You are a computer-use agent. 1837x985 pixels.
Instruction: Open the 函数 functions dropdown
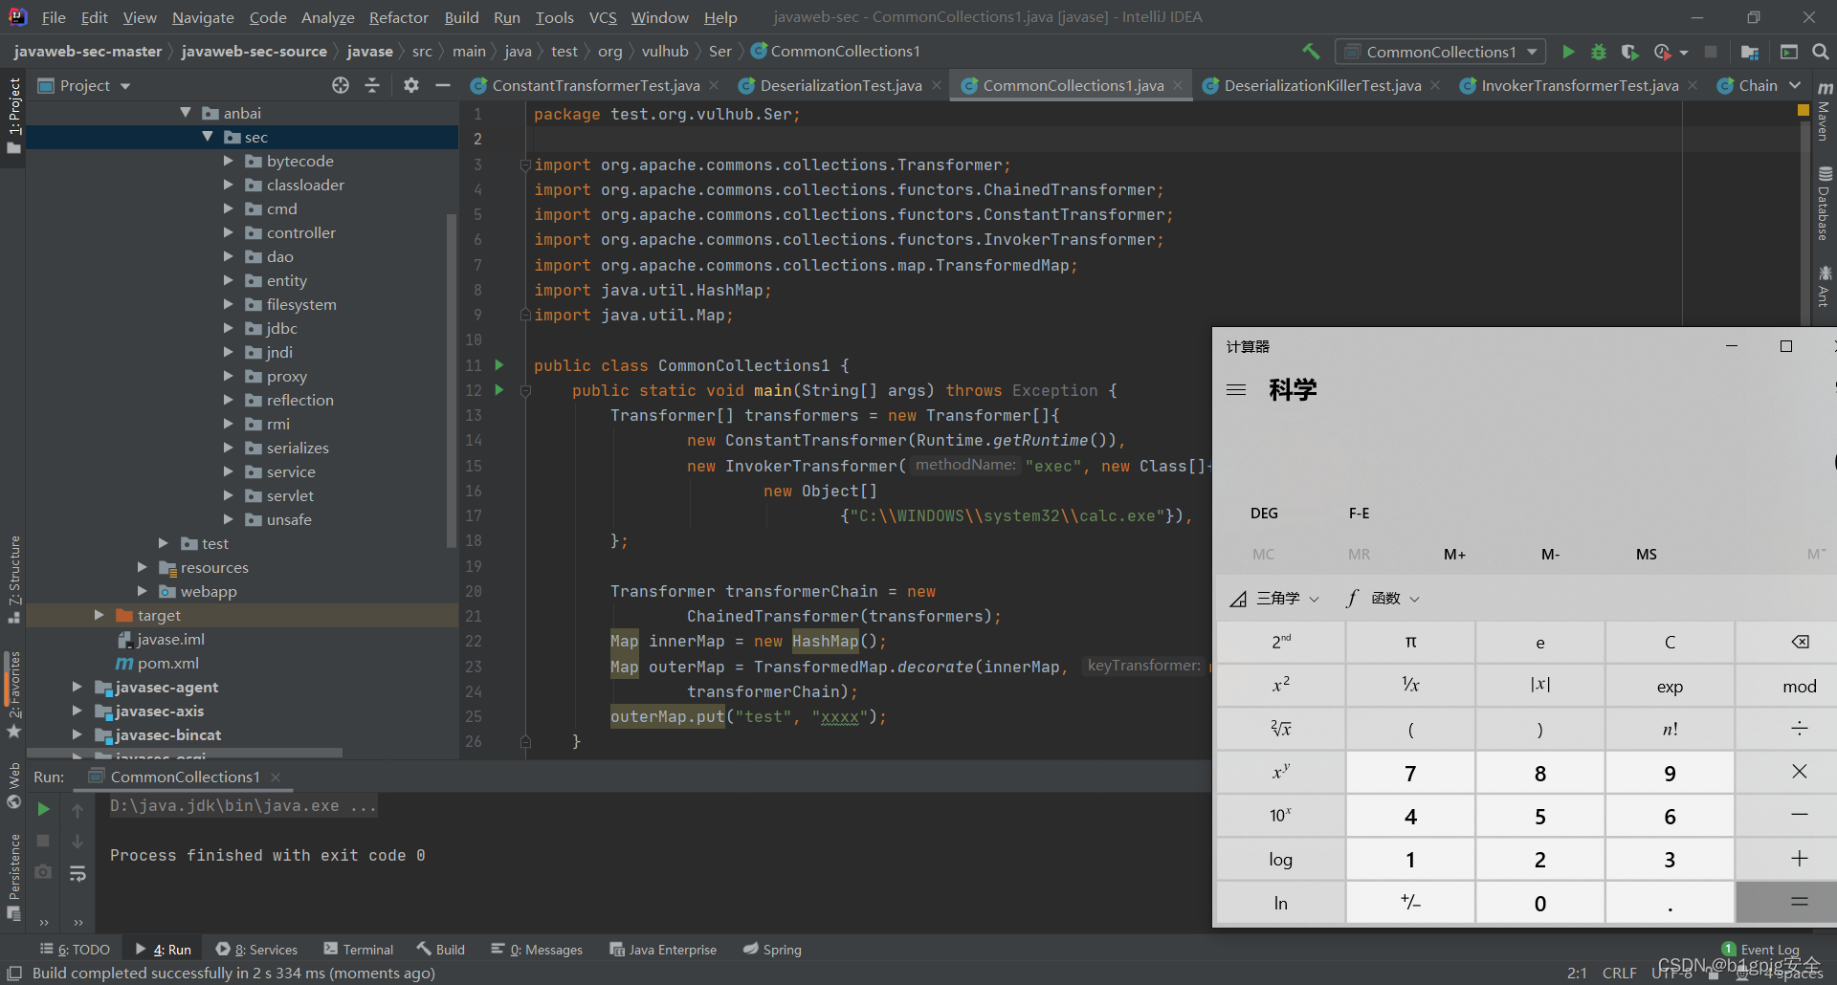click(x=1383, y=598)
